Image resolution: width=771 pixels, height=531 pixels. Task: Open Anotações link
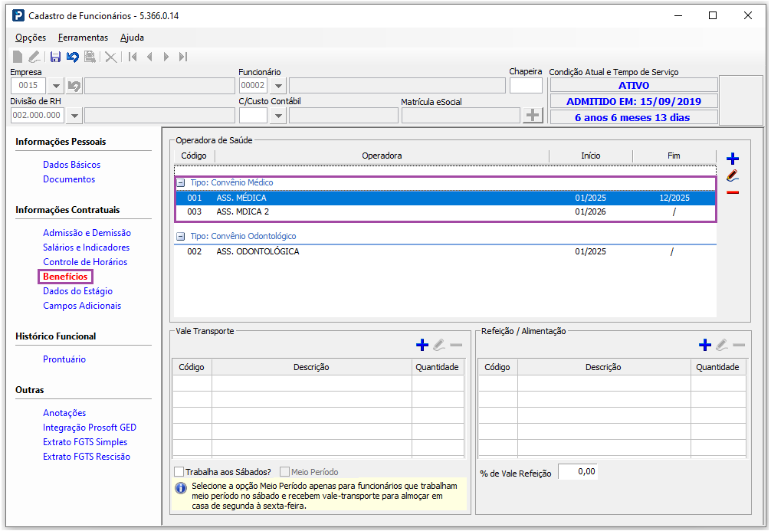pyautogui.click(x=64, y=413)
